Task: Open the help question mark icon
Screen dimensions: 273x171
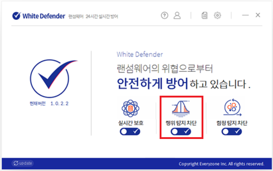Action: click(164, 16)
